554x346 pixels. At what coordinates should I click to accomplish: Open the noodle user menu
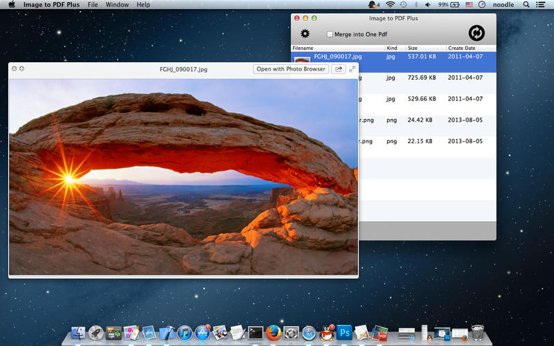[503, 5]
